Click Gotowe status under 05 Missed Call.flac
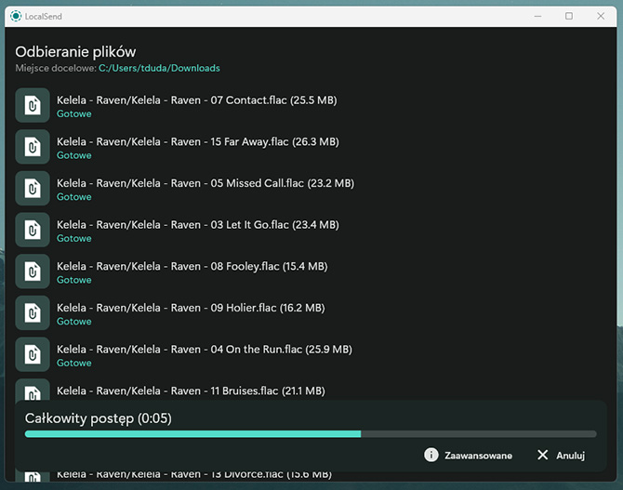 coord(73,197)
